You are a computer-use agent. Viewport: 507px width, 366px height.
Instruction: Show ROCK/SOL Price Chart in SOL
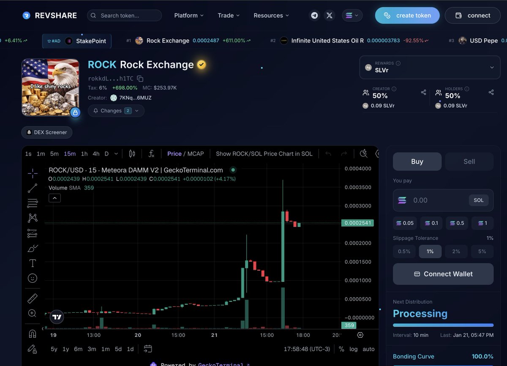point(264,154)
